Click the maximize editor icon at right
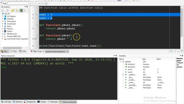 click(182, 51)
